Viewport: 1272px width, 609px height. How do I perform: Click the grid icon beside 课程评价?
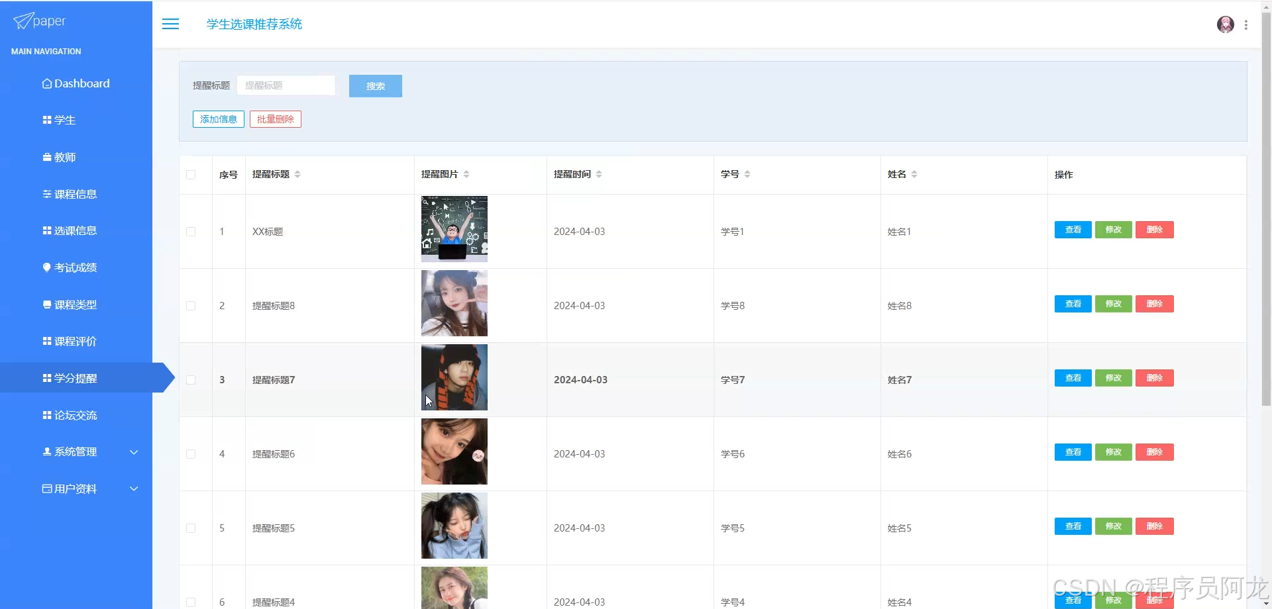click(47, 341)
